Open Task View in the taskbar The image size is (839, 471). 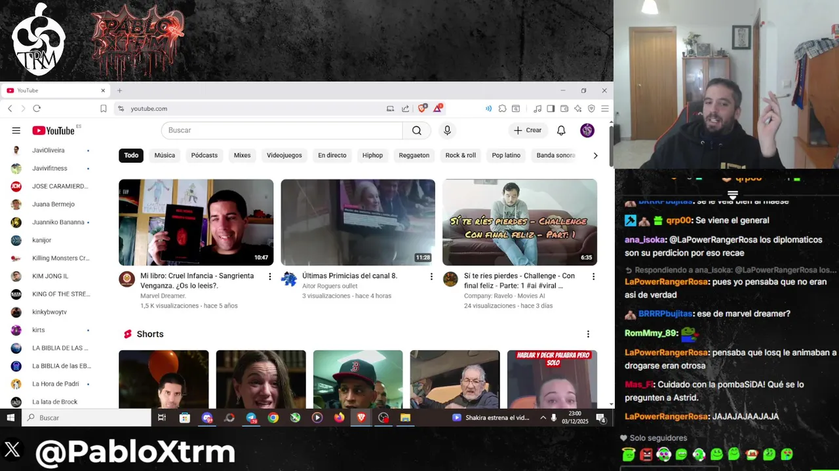click(x=162, y=417)
